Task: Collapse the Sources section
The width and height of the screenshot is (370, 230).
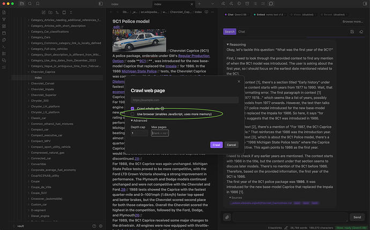Action: tap(235, 198)
